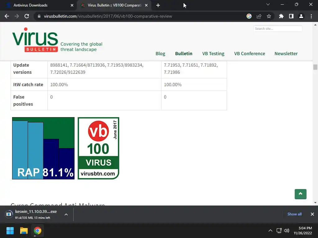Viewport: 318px width, 238px height.
Task: Click the RAP 81.1% chart image
Action: click(43, 148)
